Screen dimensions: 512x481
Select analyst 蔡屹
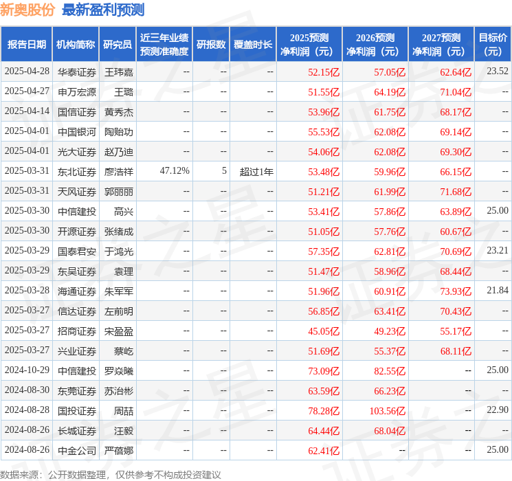(124, 351)
